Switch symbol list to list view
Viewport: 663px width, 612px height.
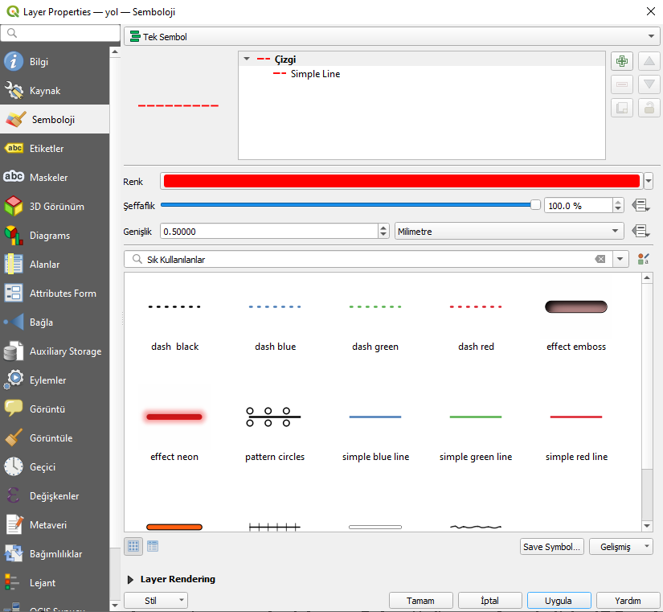[153, 546]
